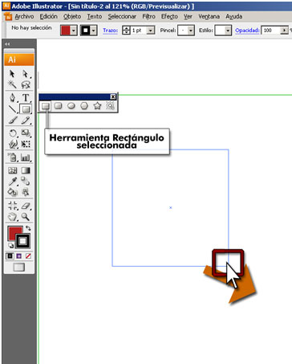This screenshot has width=292, height=364.
Task: Select the Magic Wand tool
Action: pos(12,84)
